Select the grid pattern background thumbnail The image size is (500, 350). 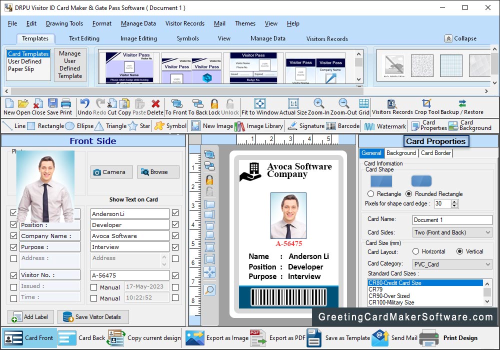point(451,65)
